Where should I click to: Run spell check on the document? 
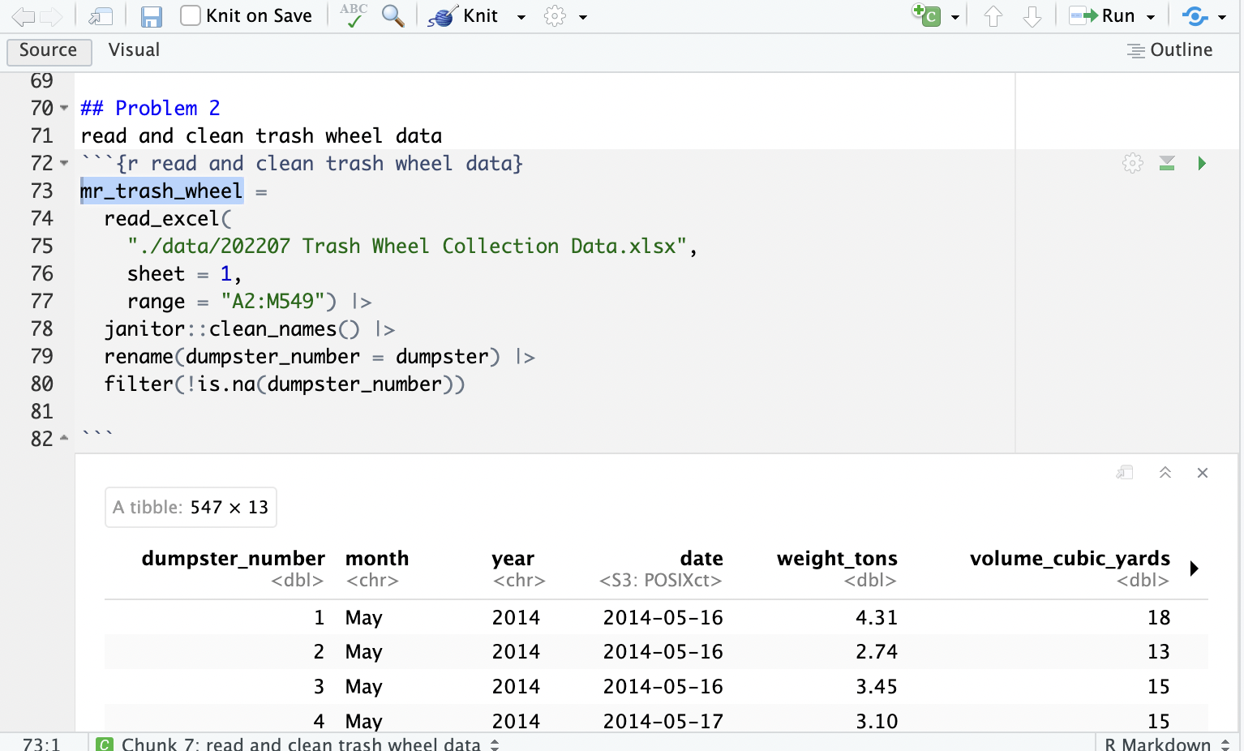point(352,15)
